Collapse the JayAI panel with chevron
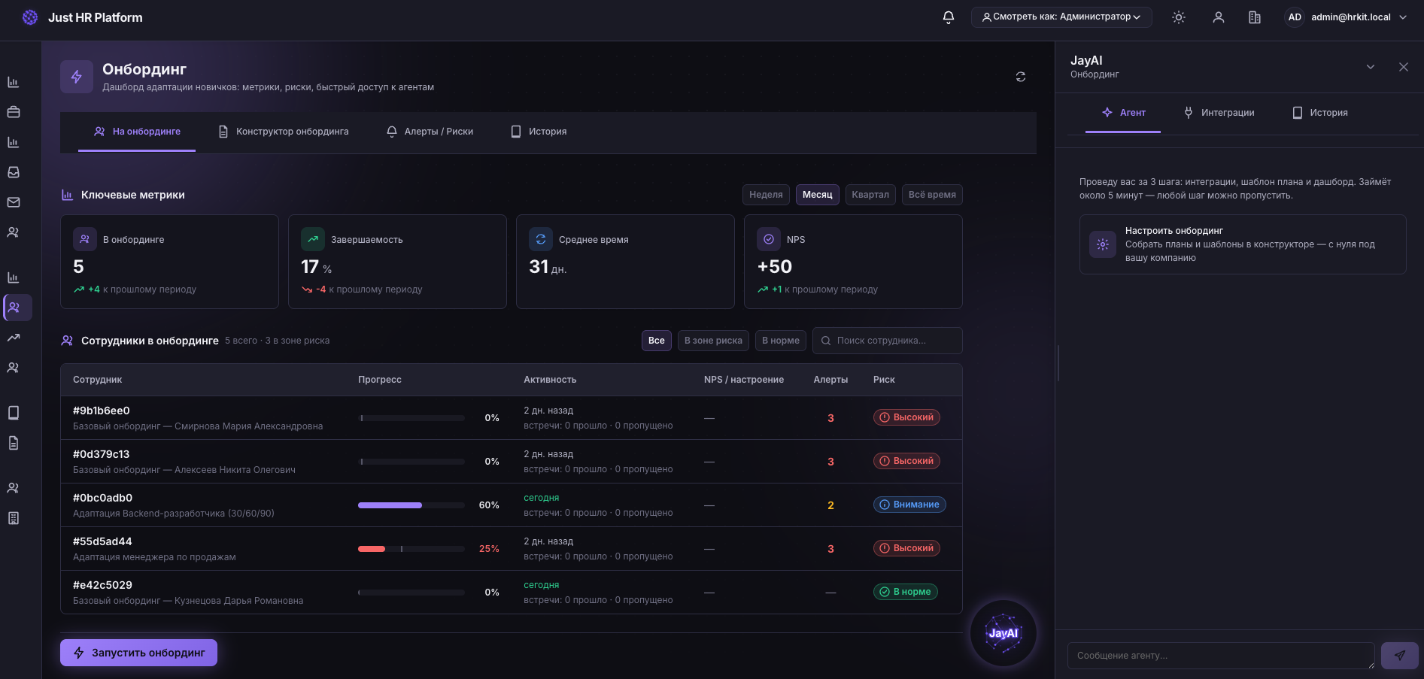The width and height of the screenshot is (1424, 679). tap(1371, 67)
